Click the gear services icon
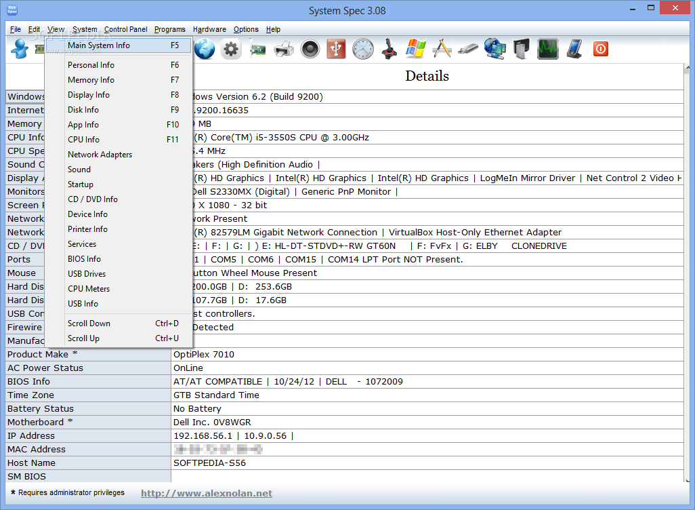This screenshot has width=695, height=510. pyautogui.click(x=230, y=49)
